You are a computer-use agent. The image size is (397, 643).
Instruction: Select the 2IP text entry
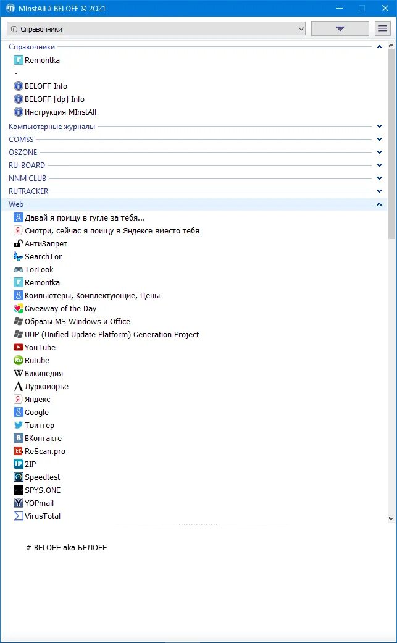[x=30, y=464]
